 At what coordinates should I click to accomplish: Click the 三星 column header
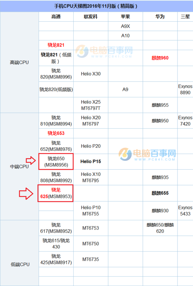point(185,17)
